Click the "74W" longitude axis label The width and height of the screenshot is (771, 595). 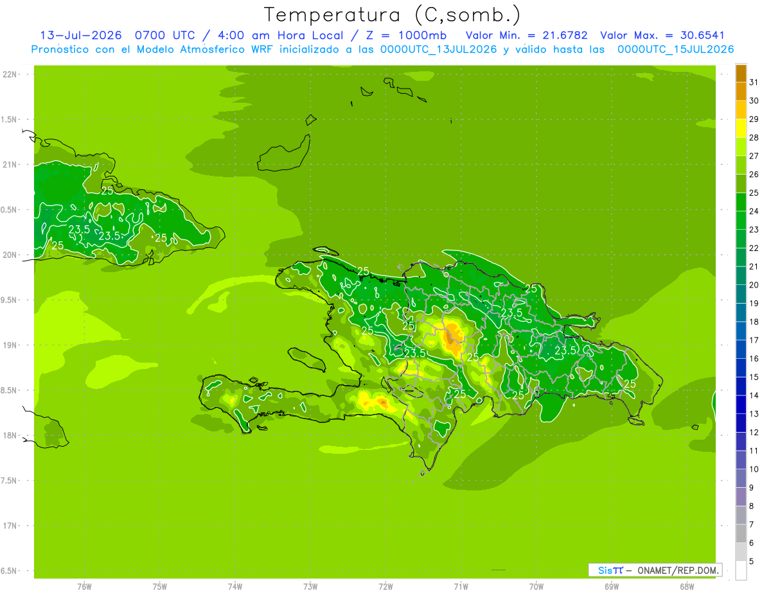point(235,586)
